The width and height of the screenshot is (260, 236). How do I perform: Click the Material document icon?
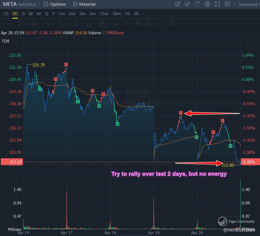tap(75, 4)
